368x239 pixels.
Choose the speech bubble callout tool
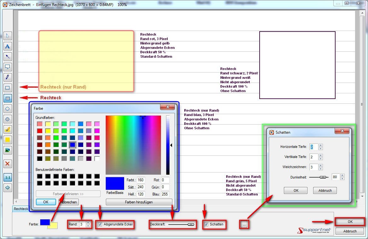pos(8,67)
